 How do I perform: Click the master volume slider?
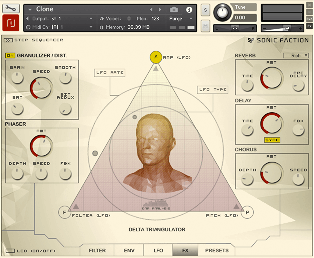[282, 28]
